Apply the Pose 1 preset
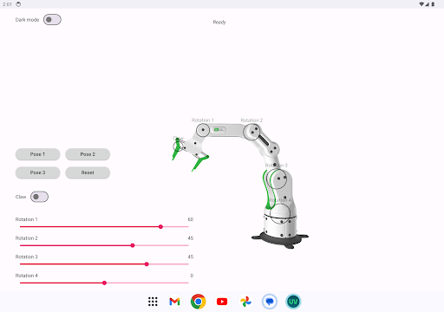The image size is (444, 312). pos(37,154)
